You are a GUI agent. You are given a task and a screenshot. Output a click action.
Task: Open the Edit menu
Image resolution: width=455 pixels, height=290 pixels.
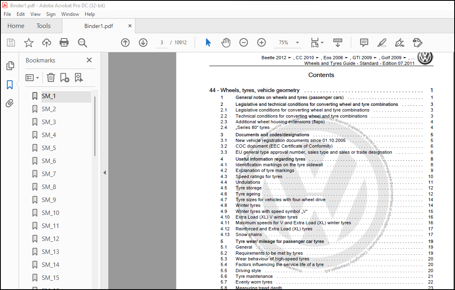[21, 14]
